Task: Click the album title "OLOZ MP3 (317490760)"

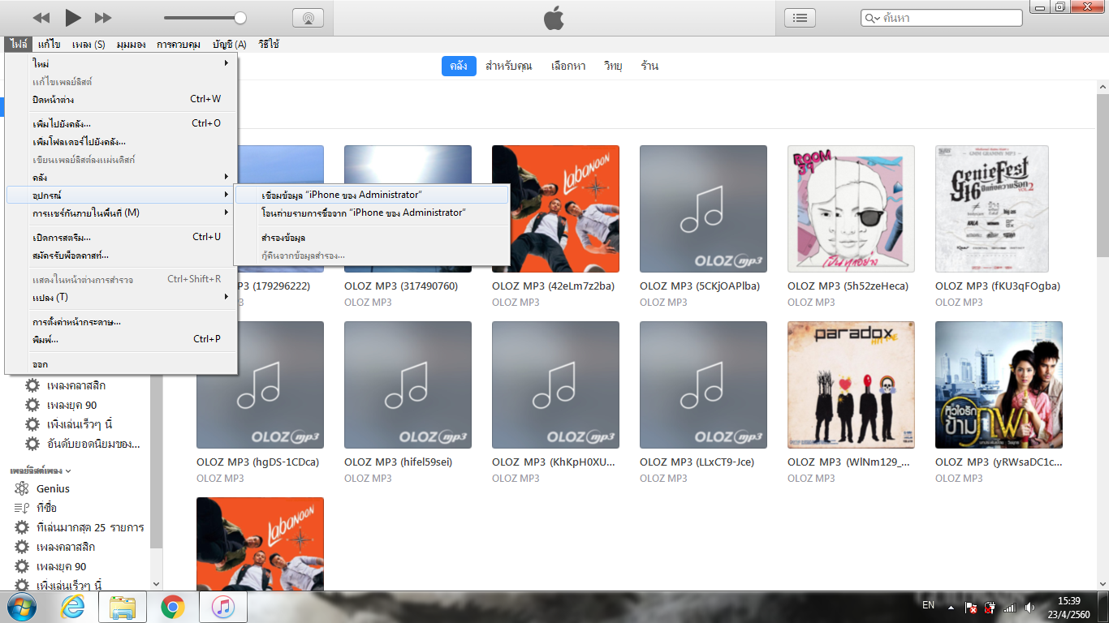Action: click(x=401, y=286)
